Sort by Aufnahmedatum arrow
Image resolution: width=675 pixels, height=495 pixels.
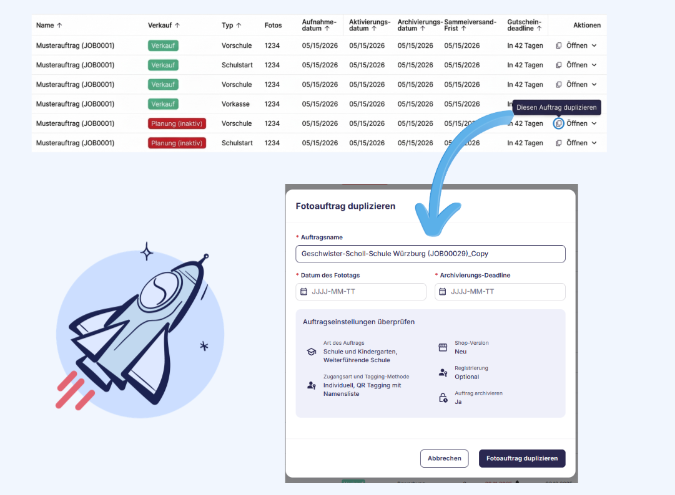tap(327, 28)
